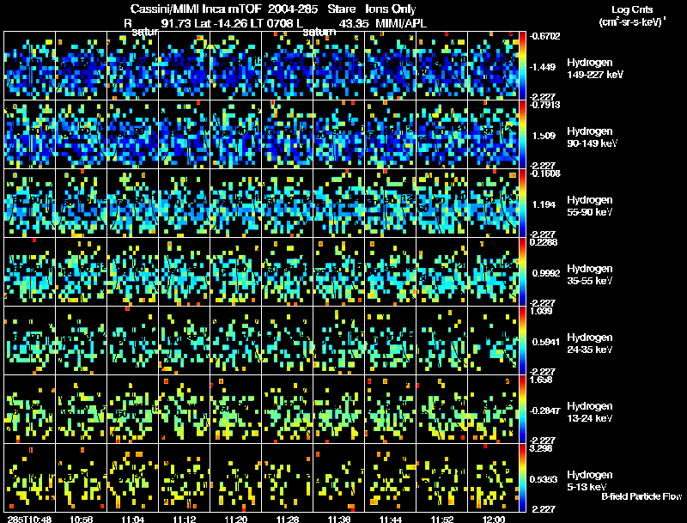The width and height of the screenshot is (687, 523).
Task: Click the colorbar value '1.658'
Action: pos(541,380)
